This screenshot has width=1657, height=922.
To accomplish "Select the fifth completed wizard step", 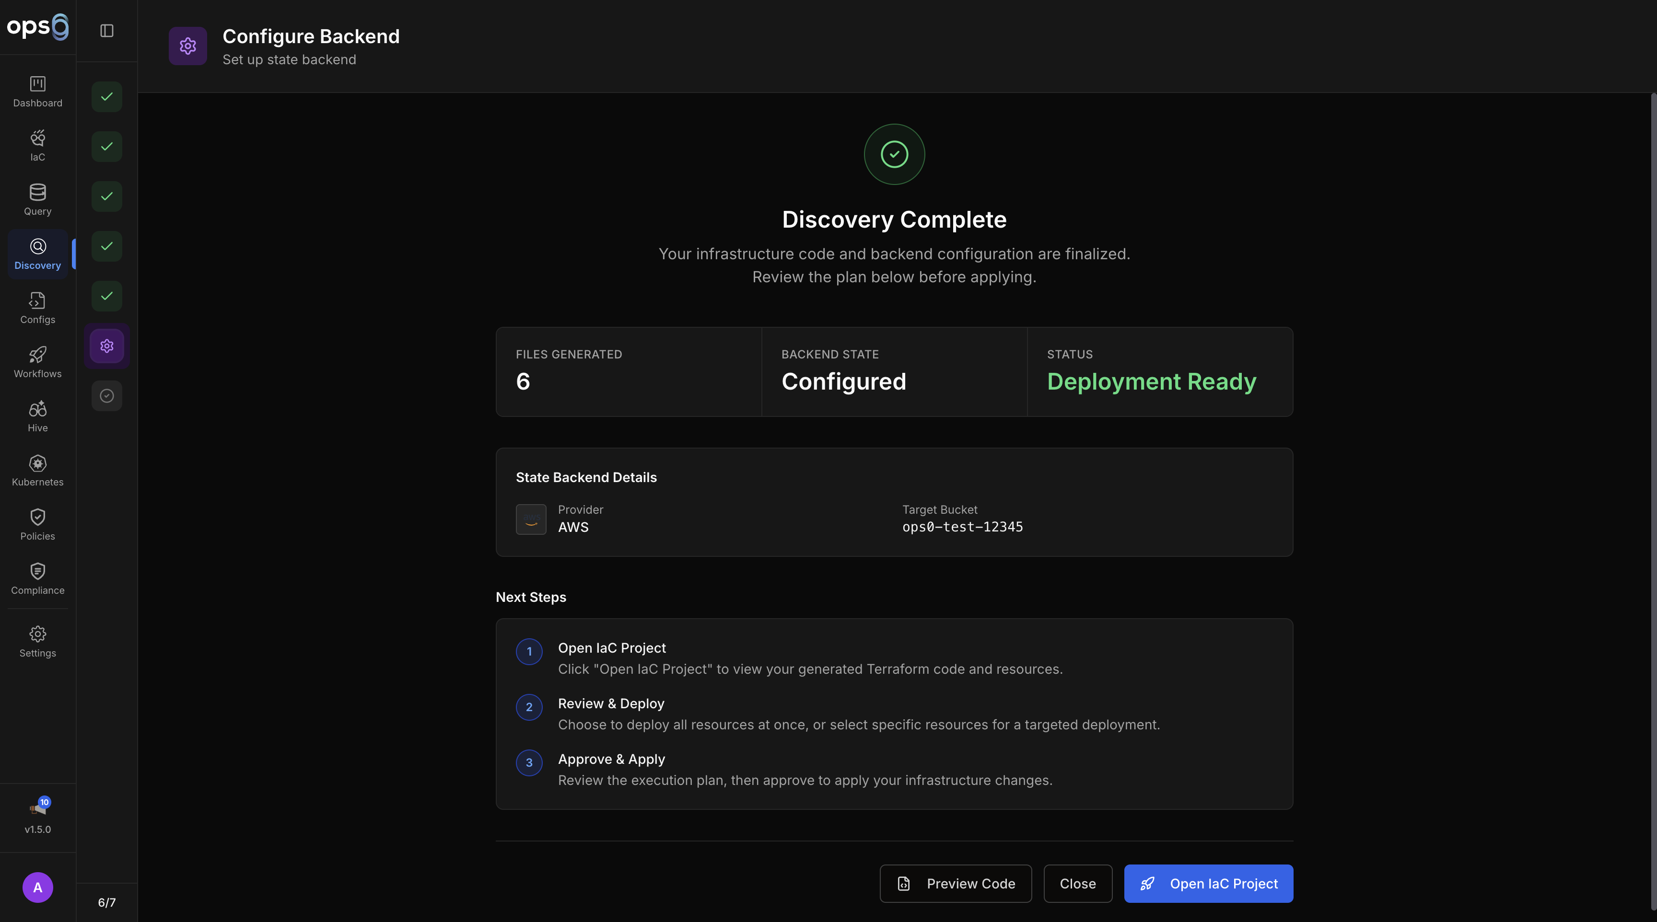I will pyautogui.click(x=107, y=296).
